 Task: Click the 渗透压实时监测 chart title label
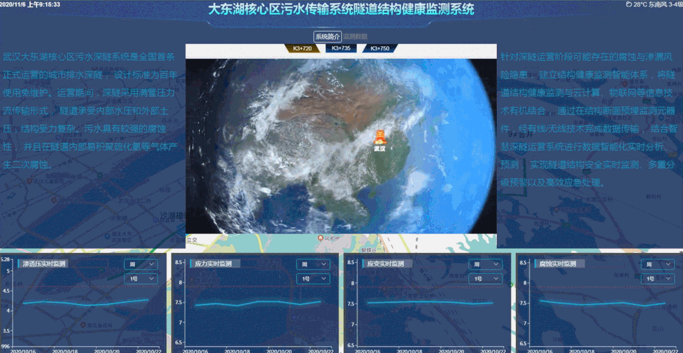tap(44, 264)
